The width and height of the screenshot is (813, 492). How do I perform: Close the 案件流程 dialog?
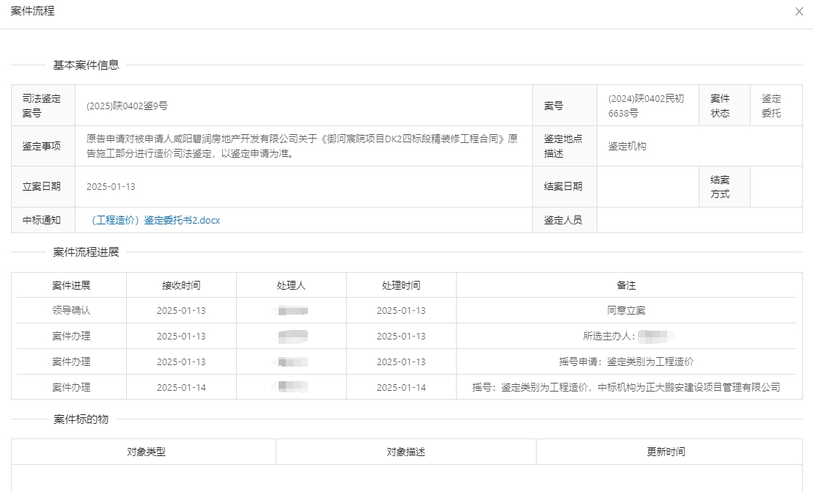point(799,12)
